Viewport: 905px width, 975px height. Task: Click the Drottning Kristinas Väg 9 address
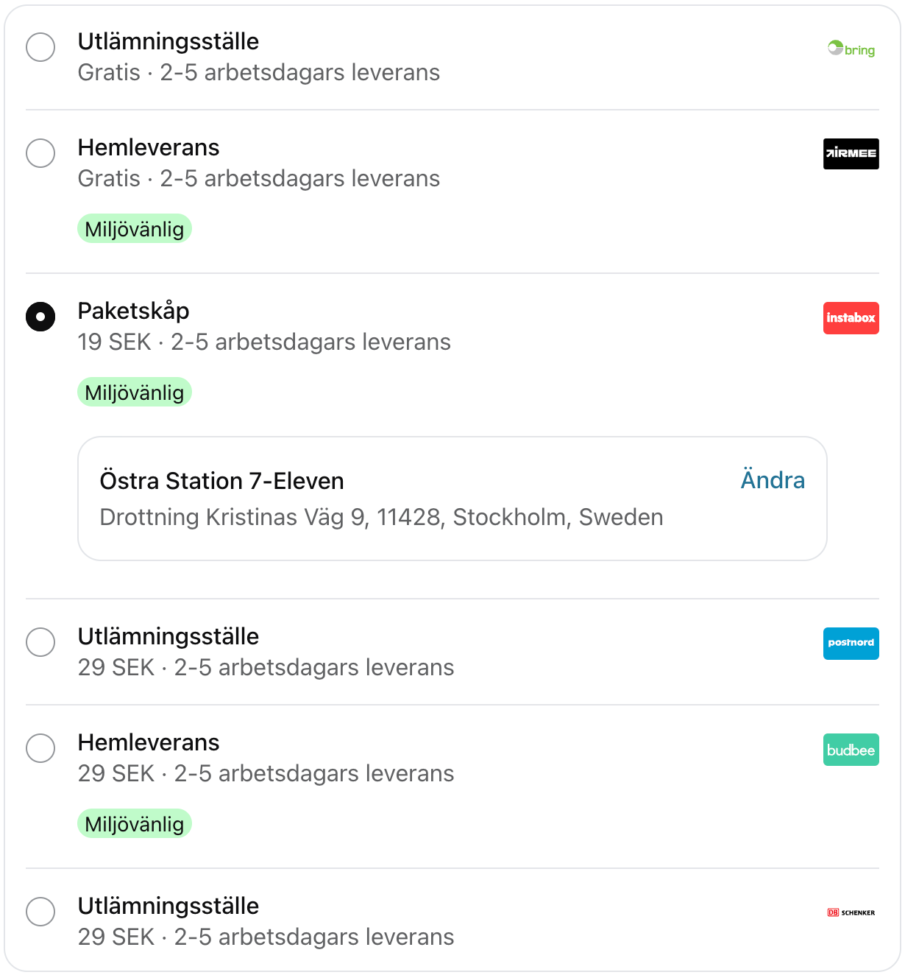381,517
